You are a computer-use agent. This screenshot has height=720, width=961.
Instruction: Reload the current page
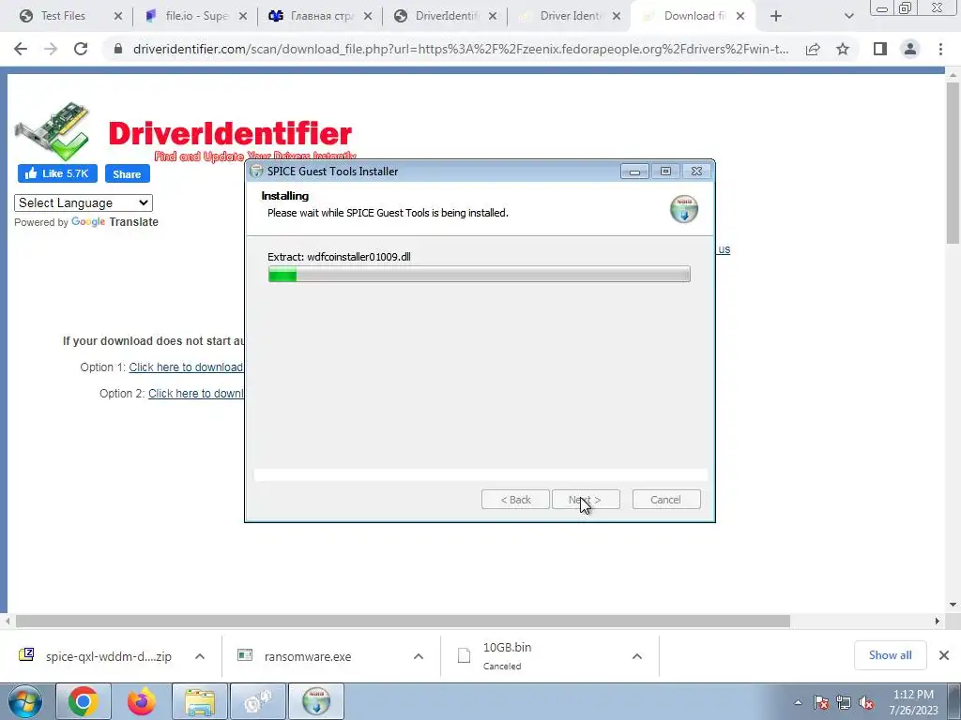click(81, 49)
